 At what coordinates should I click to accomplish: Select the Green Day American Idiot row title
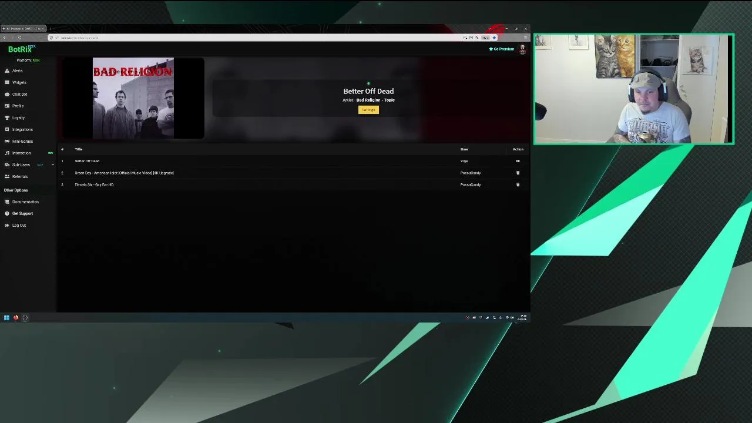[124, 173]
